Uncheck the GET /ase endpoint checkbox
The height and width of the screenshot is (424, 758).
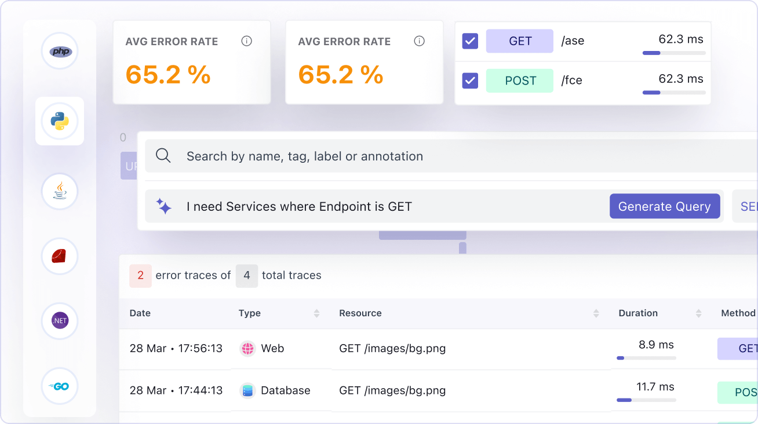[470, 41]
